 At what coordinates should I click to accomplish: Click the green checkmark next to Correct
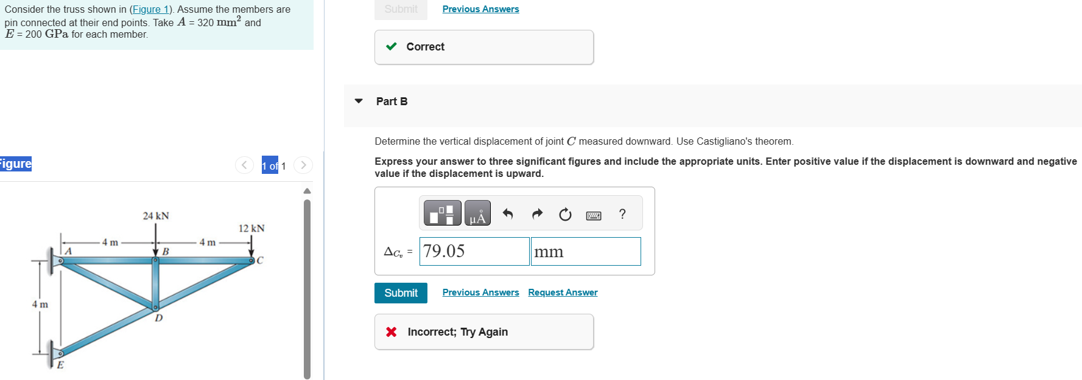(392, 46)
